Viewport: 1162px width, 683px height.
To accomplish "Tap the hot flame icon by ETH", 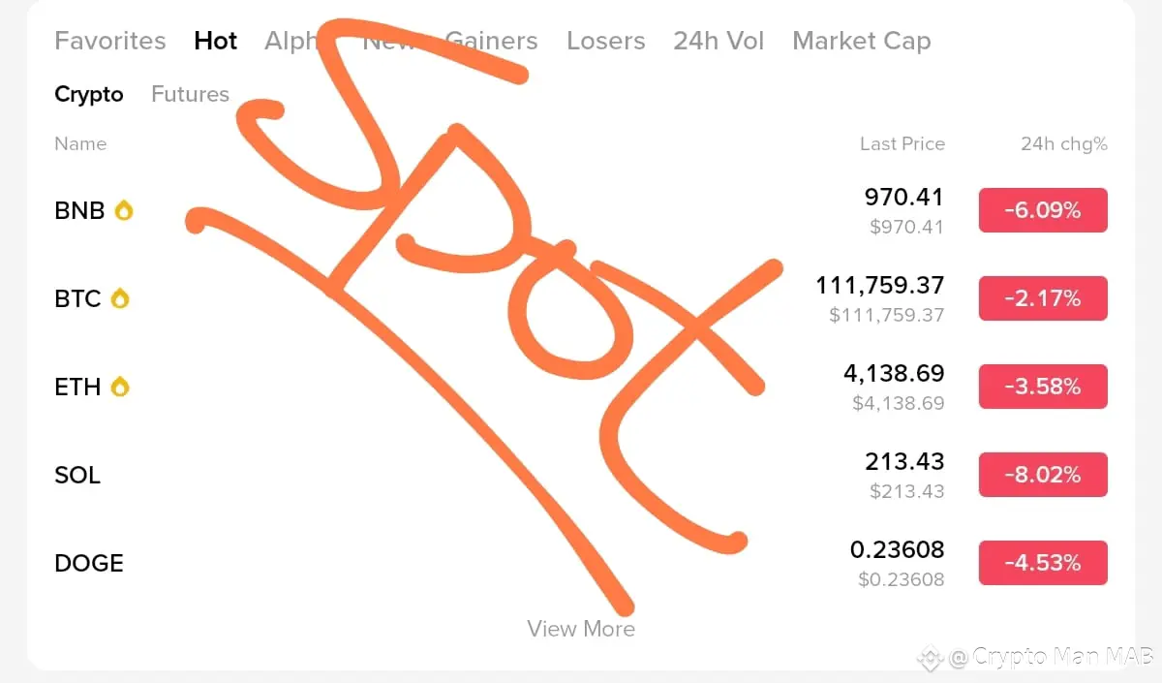I will tap(119, 387).
